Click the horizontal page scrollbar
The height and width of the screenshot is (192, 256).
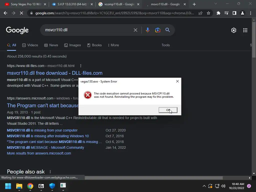(x=154, y=178)
